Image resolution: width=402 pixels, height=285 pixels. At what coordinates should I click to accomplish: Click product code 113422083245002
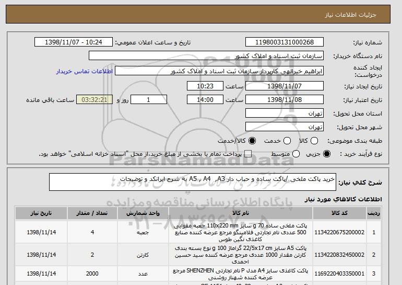tap(339, 255)
